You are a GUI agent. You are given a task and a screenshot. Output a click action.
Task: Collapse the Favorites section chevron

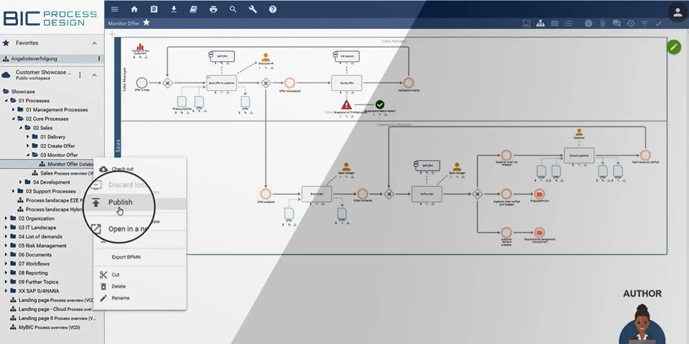pyautogui.click(x=94, y=43)
